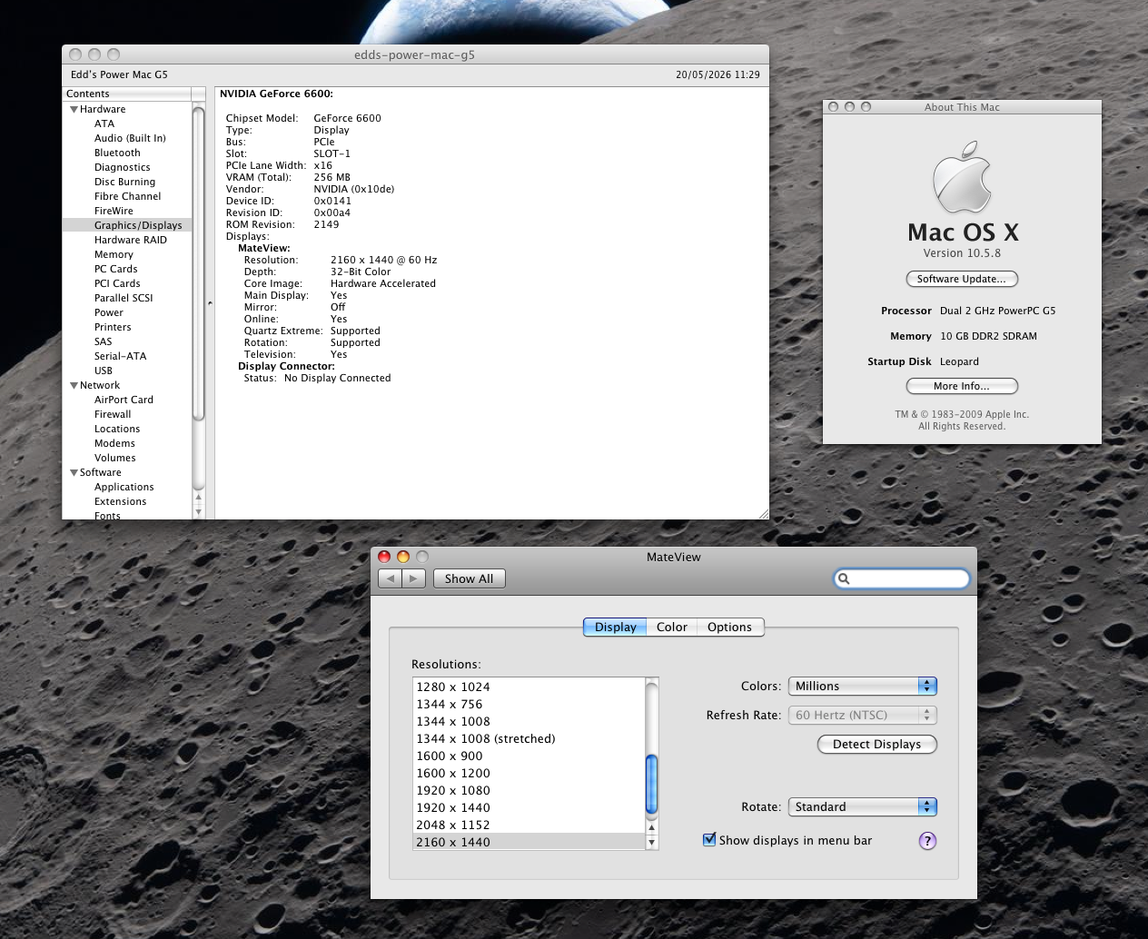Collapse the Hardware section triangle
This screenshot has height=939, width=1148.
[x=74, y=110]
